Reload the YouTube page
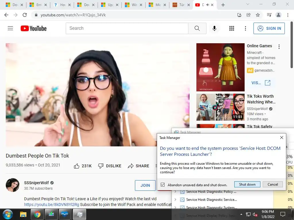Screen dimensions: 294x220 pyautogui.click(x=25, y=15)
